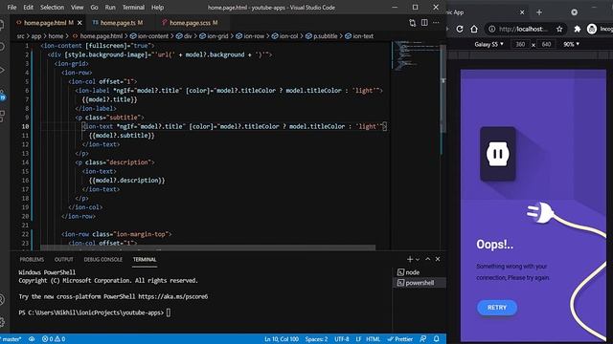Image resolution: width=613 pixels, height=344 pixels.
Task: Open the Run menu
Action: pyautogui.click(x=110, y=7)
